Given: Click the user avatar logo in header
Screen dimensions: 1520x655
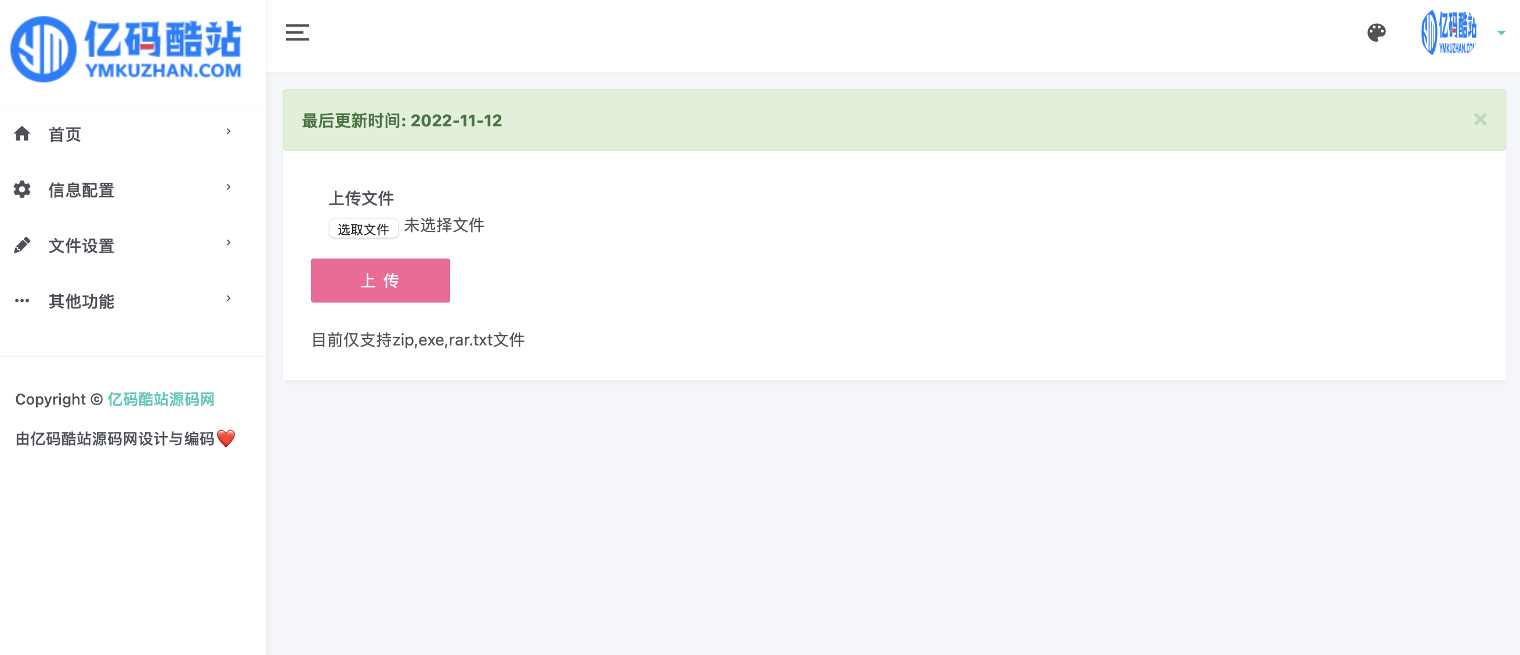Looking at the screenshot, I should [x=1449, y=32].
